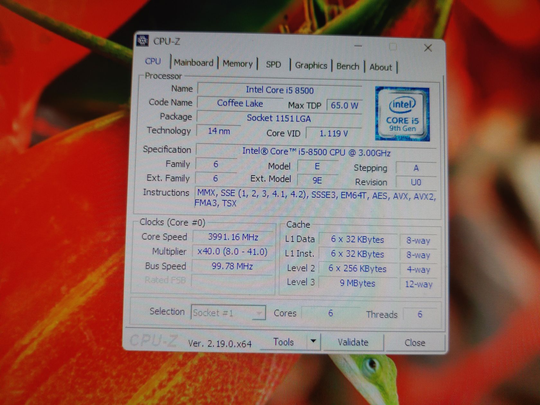
Task: Click the Package value 'Socket 1151 LGA'
Action: coord(279,118)
